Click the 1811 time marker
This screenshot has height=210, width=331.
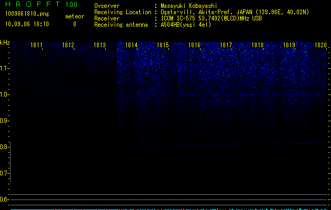point(36,45)
